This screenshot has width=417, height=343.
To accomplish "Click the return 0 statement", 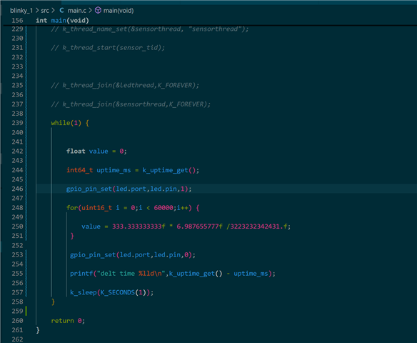I will click(68, 321).
